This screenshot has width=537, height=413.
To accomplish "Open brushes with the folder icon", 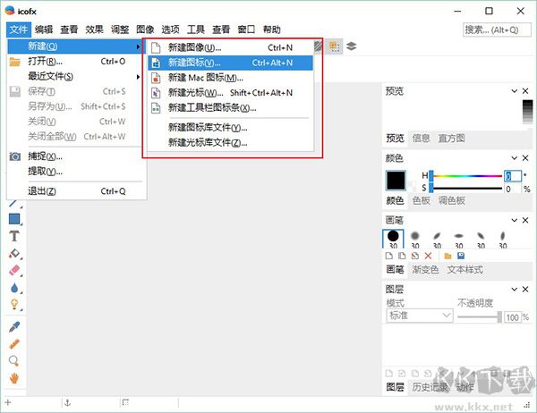I will click(x=447, y=256).
